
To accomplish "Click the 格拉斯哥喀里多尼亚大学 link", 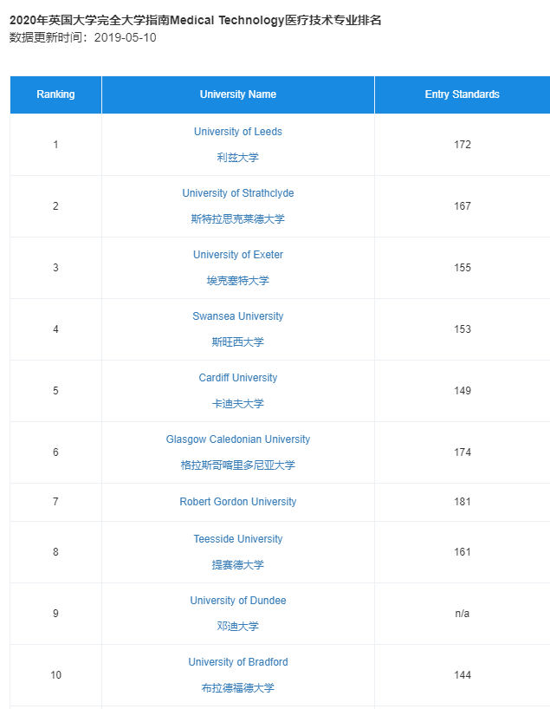I will tap(237, 465).
